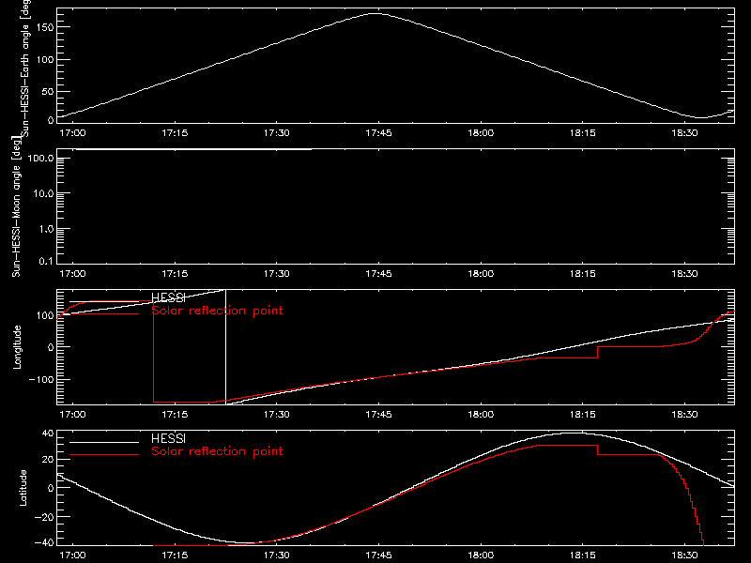Click '18:30' under the Moon angle plot
This screenshot has width=751, height=563.
685,274
